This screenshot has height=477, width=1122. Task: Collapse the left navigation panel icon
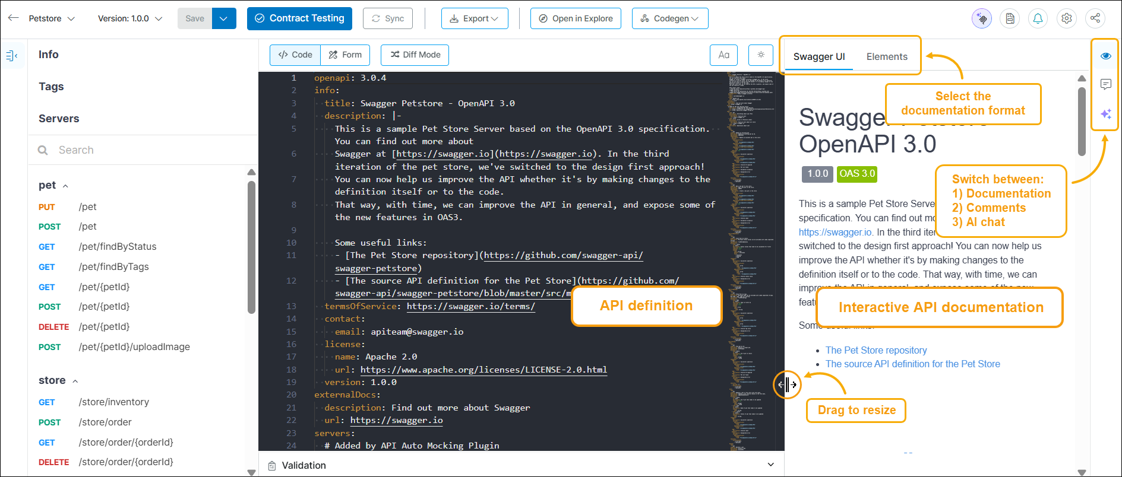[12, 56]
